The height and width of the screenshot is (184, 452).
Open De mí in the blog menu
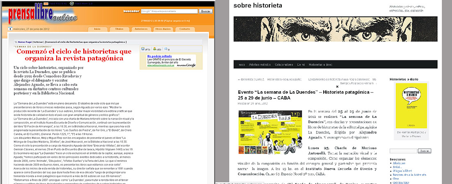(301, 65)
